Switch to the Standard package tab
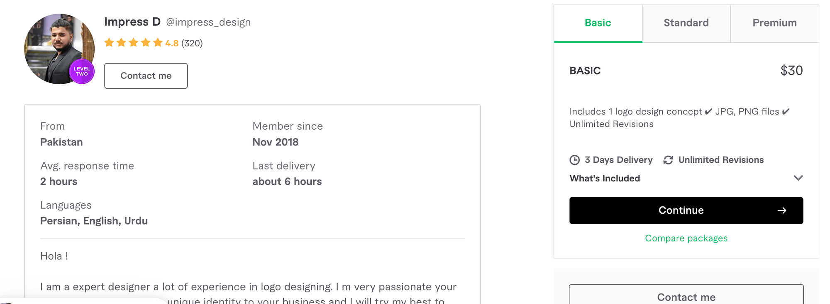 coord(686,23)
